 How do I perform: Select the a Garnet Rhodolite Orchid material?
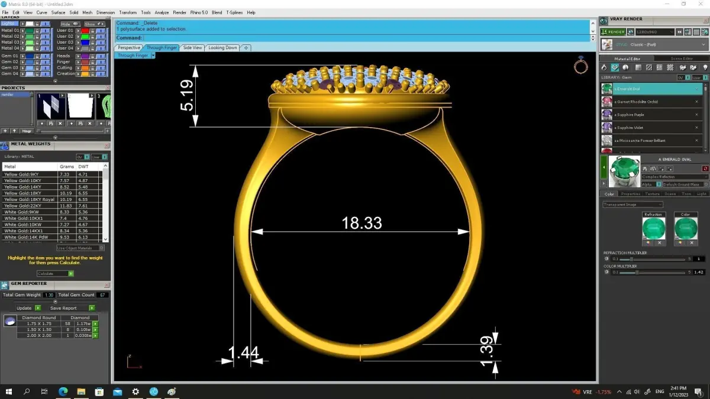[651, 102]
